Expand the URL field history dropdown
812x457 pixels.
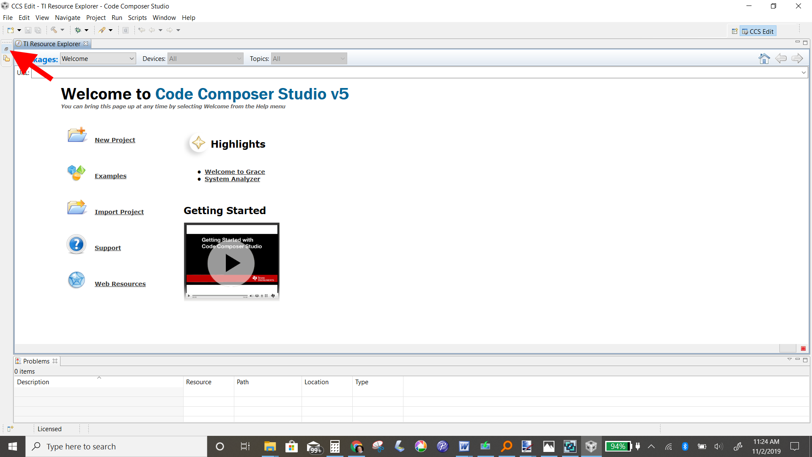coord(804,73)
